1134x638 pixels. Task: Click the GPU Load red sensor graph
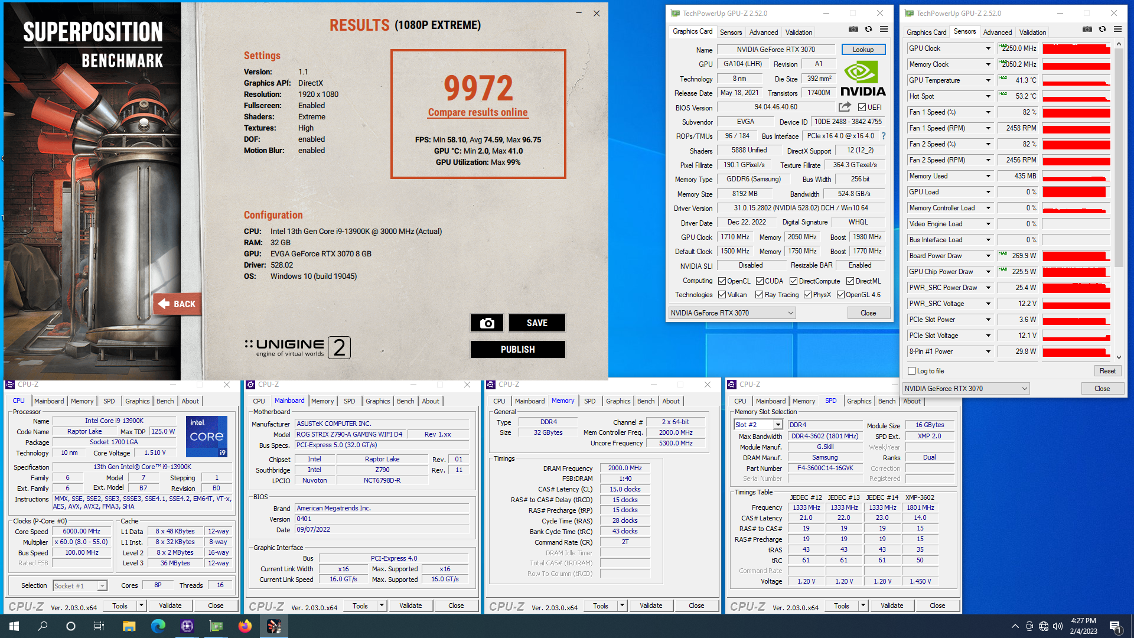pos(1076,192)
